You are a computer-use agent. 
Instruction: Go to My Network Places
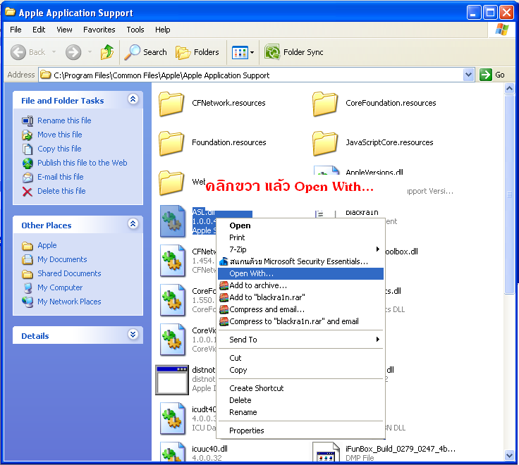click(x=69, y=302)
